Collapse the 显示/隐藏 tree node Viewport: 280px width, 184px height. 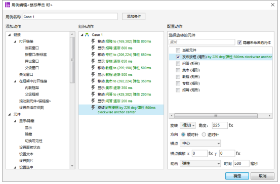tap(15, 121)
